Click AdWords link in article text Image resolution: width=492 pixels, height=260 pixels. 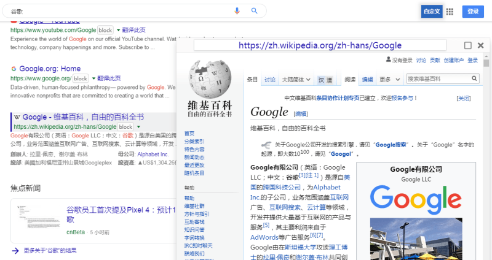pyautogui.click(x=264, y=237)
